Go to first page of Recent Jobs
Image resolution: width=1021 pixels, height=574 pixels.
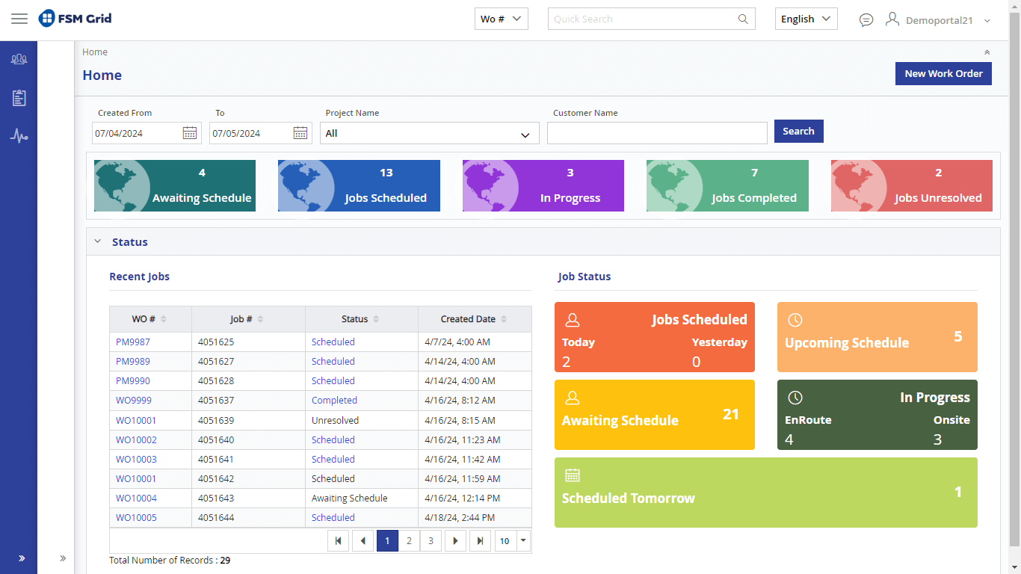point(338,541)
